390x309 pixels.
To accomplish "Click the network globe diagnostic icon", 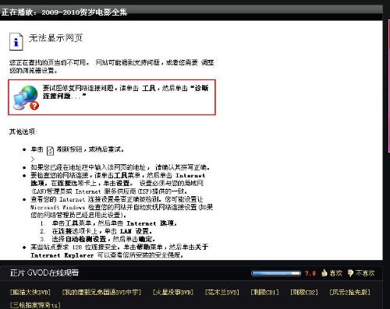I will tap(26, 98).
